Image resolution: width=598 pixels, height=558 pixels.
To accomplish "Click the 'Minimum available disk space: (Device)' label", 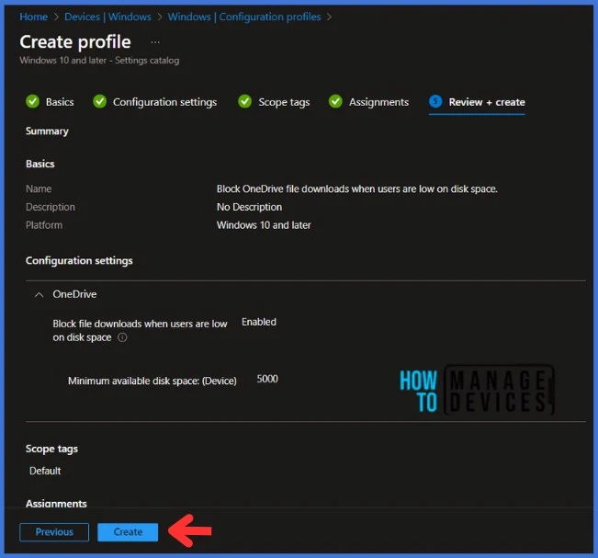I will pyautogui.click(x=152, y=381).
